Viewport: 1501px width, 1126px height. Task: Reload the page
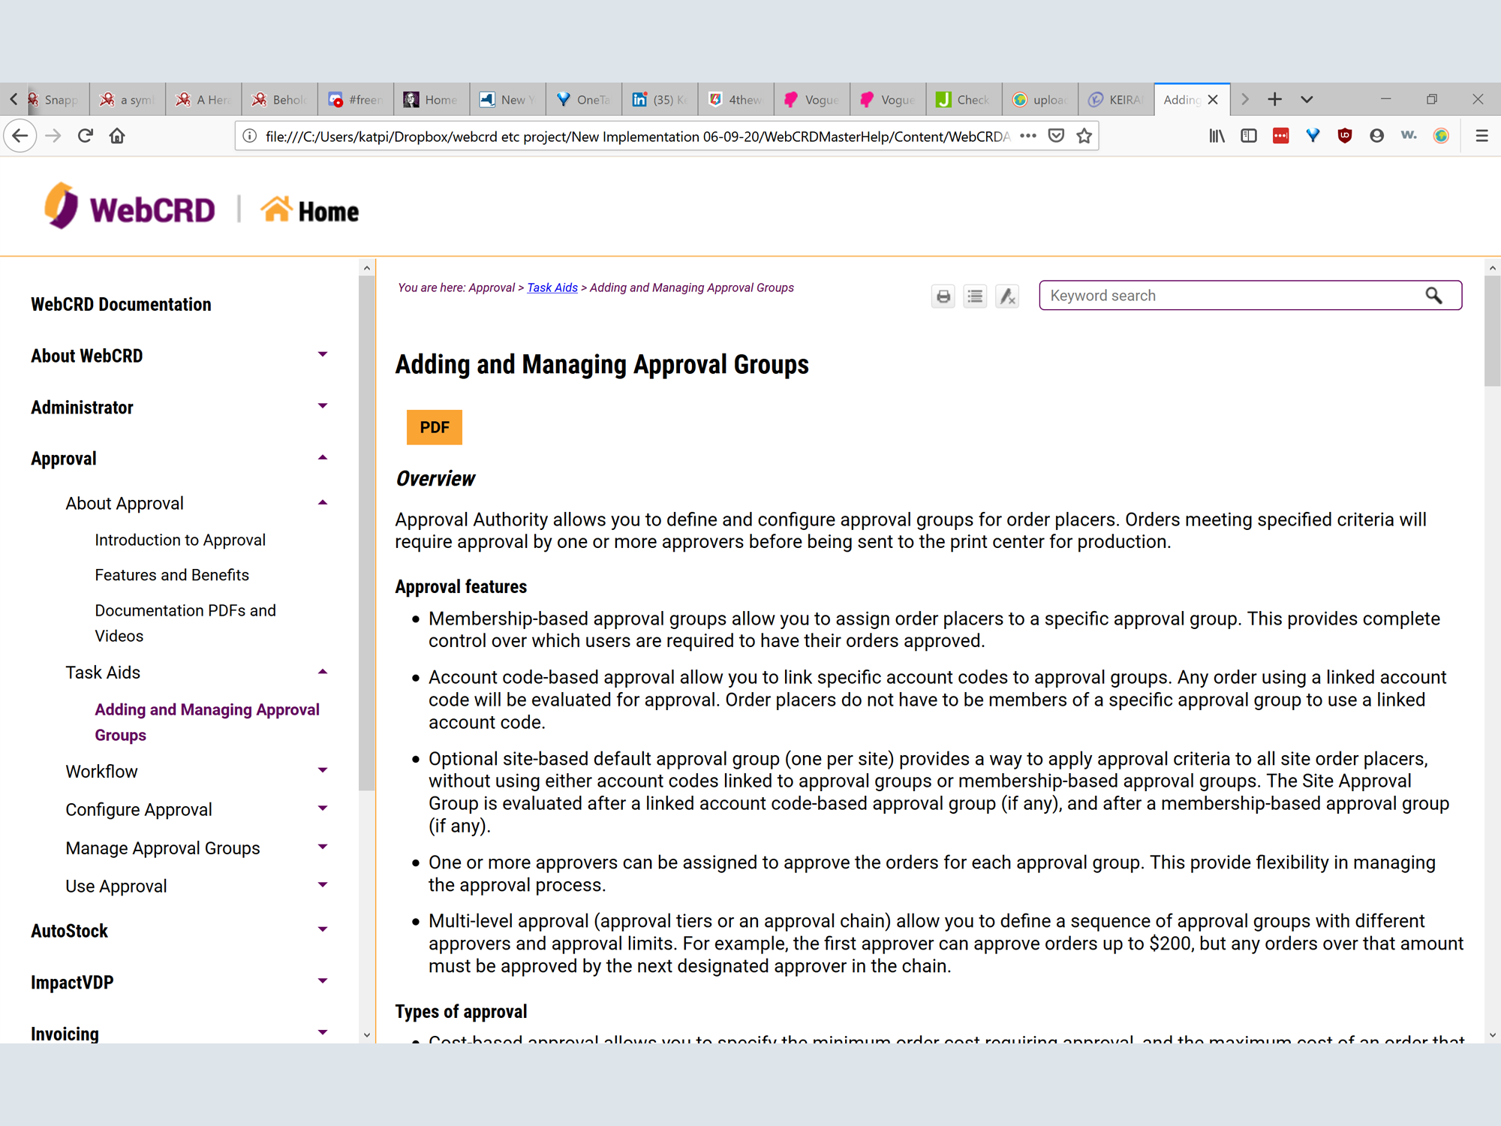point(85,136)
